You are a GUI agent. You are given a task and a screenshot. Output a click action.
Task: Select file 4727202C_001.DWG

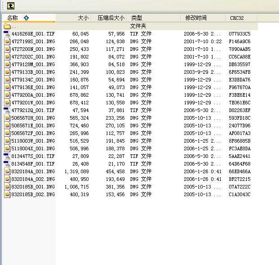click(33, 57)
